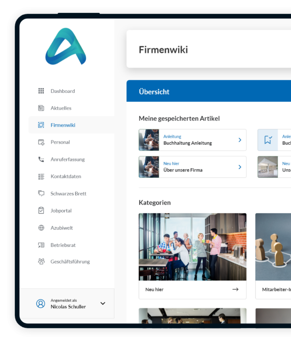Click the Buchhaltung Anleitung article thumbnail
This screenshot has height=344, width=291.
click(149, 140)
